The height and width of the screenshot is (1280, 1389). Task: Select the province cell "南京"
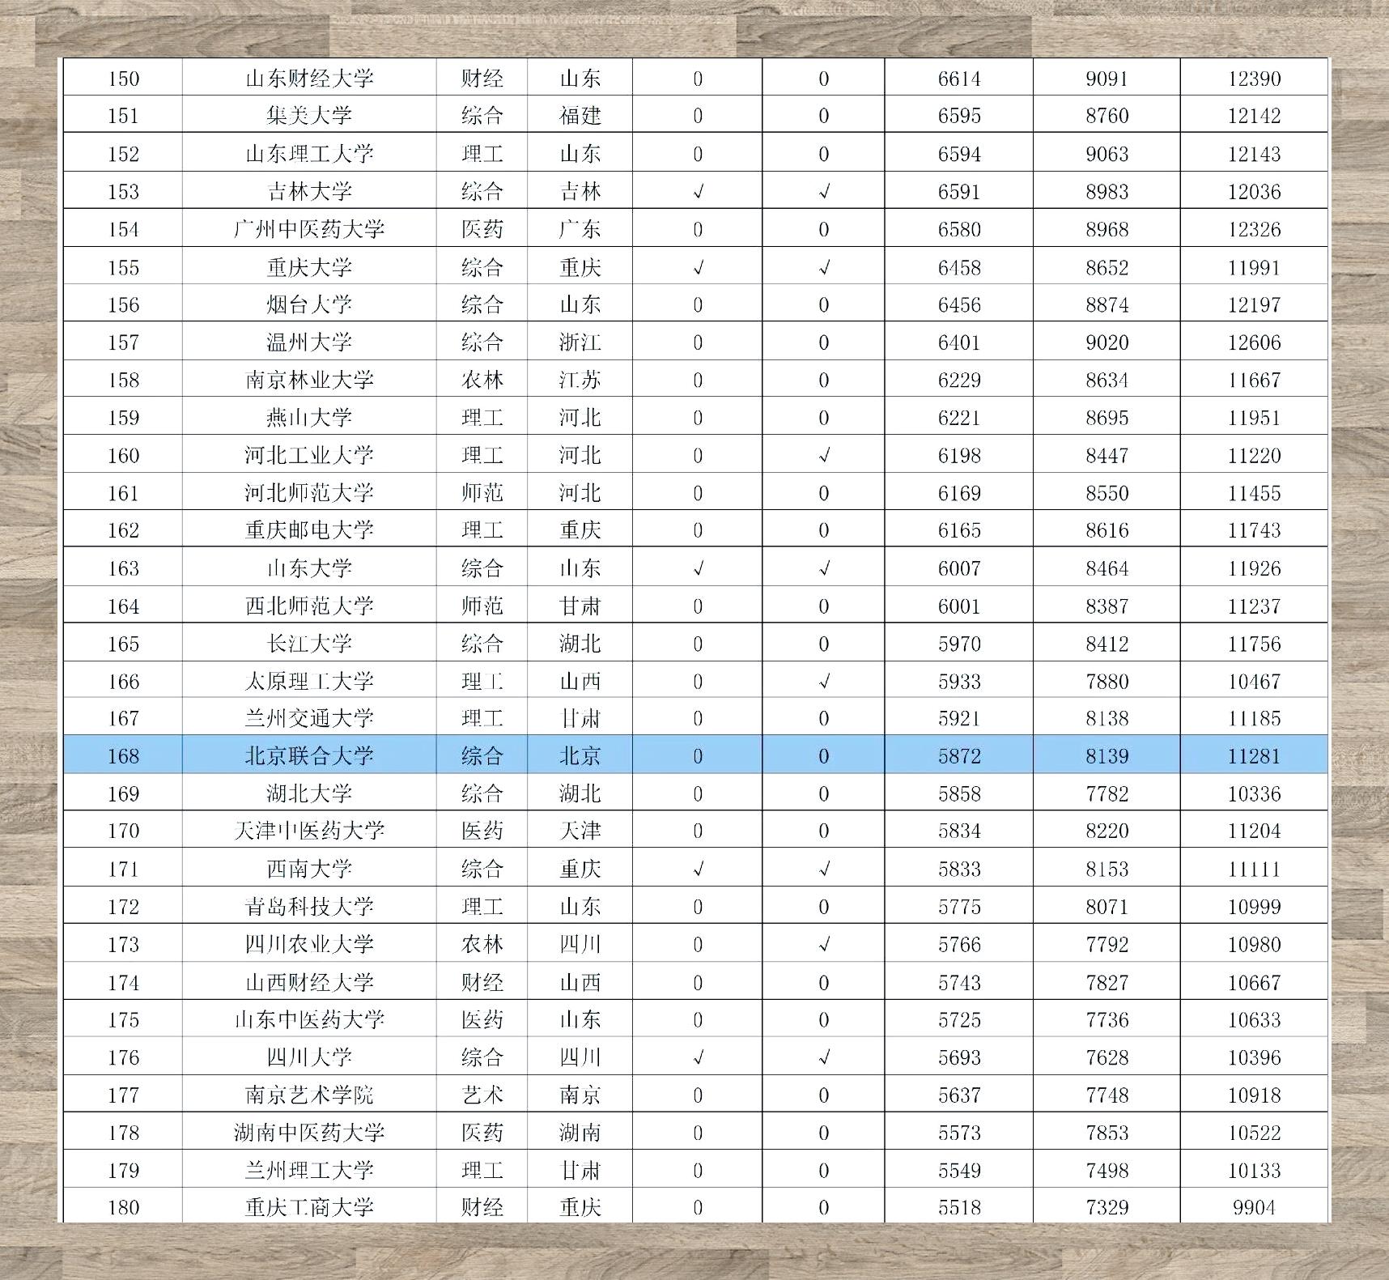(580, 1095)
